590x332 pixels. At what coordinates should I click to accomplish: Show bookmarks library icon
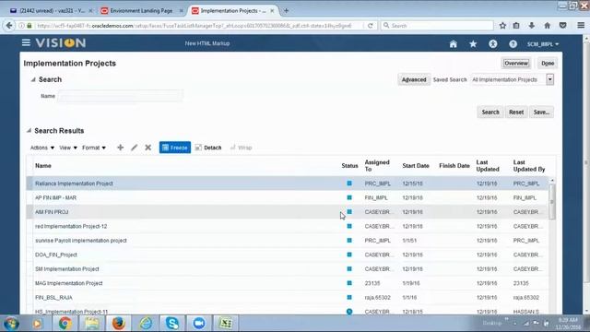(516, 26)
